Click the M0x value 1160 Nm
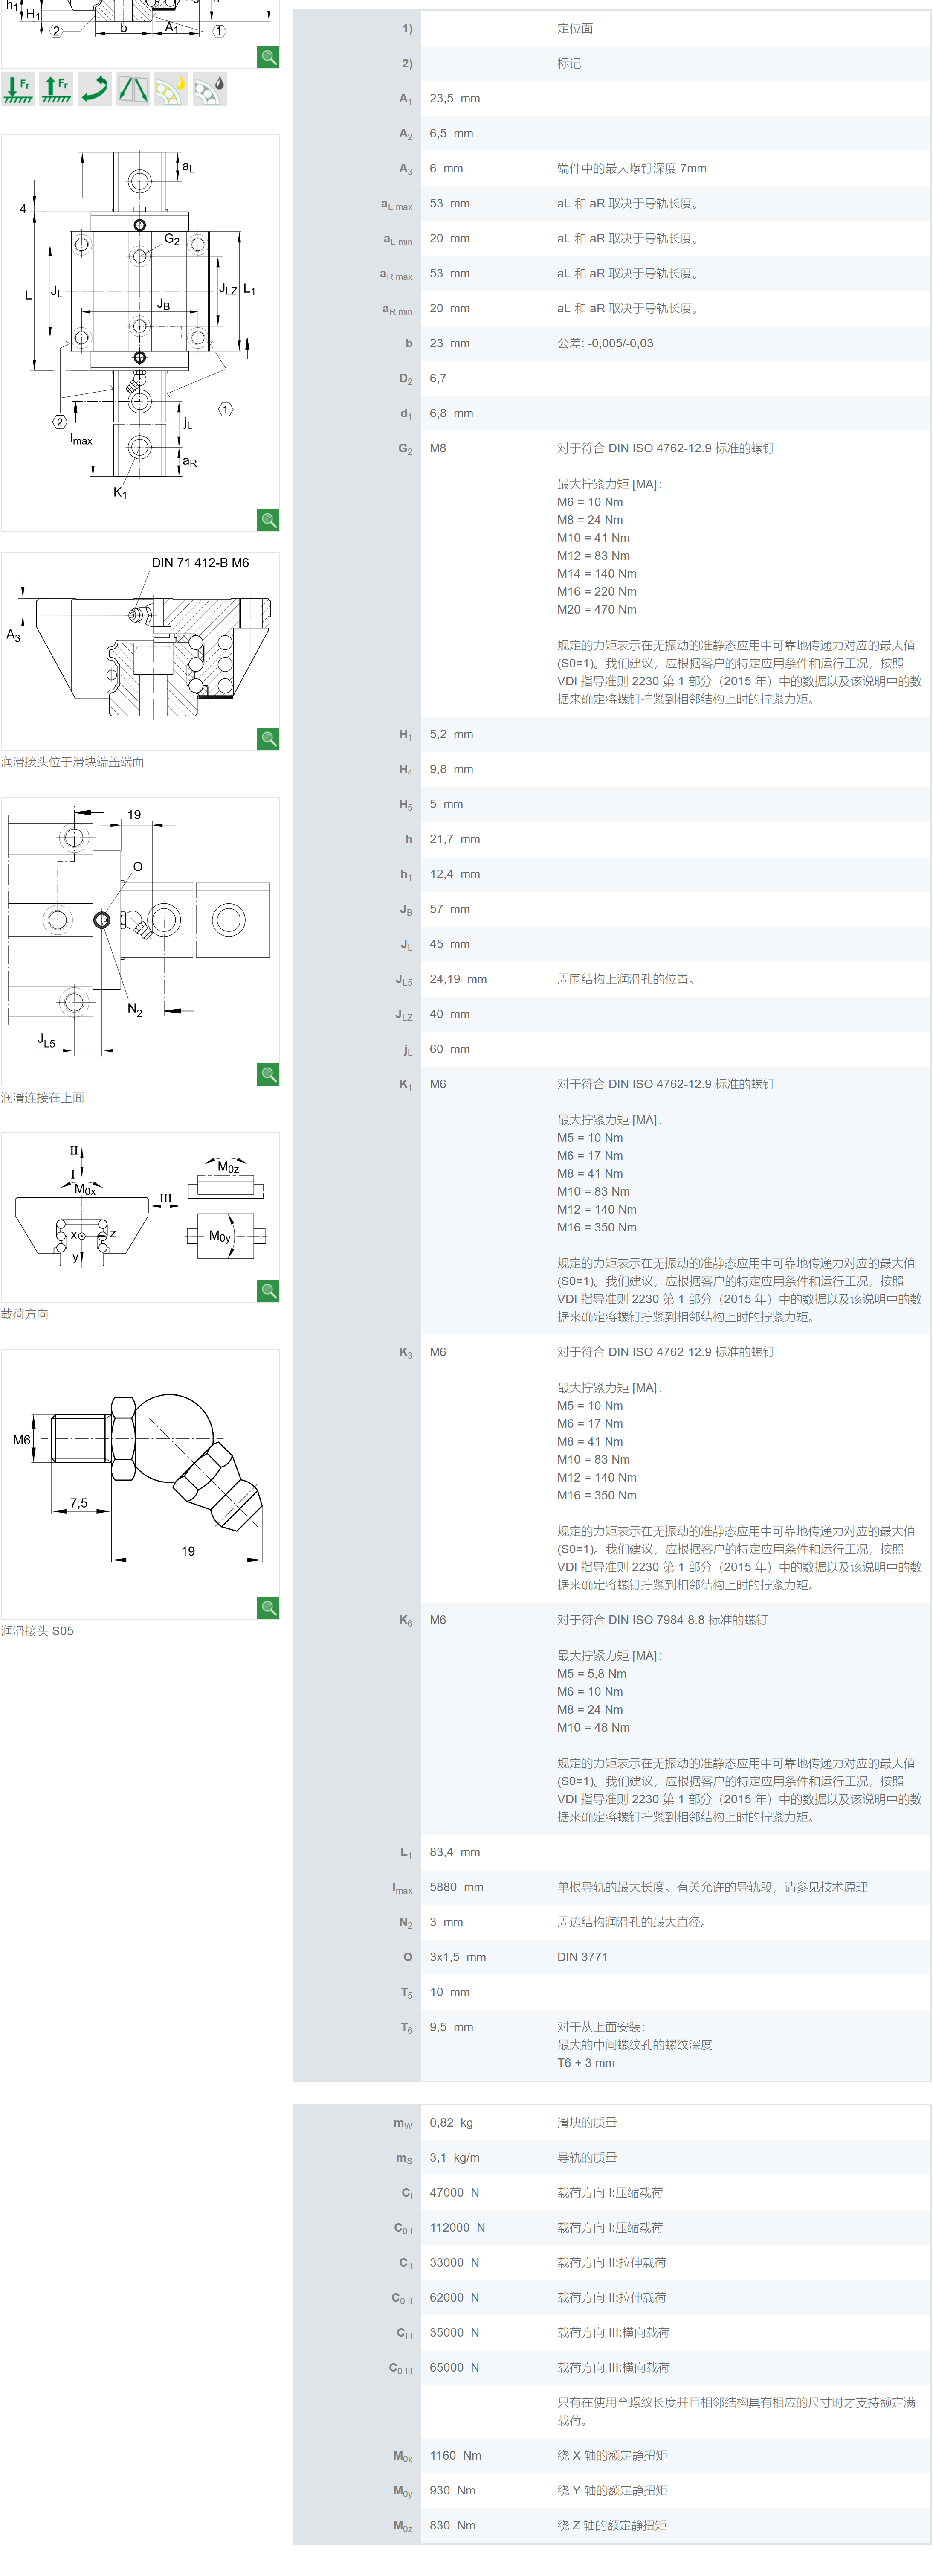Image resolution: width=933 pixels, height=2576 pixels. [x=455, y=2456]
